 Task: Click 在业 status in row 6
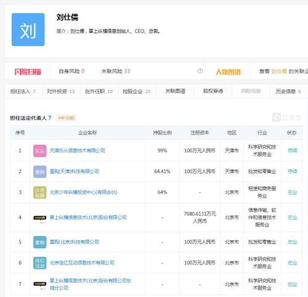293,262
